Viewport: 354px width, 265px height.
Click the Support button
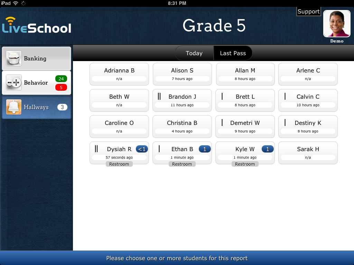(x=308, y=11)
